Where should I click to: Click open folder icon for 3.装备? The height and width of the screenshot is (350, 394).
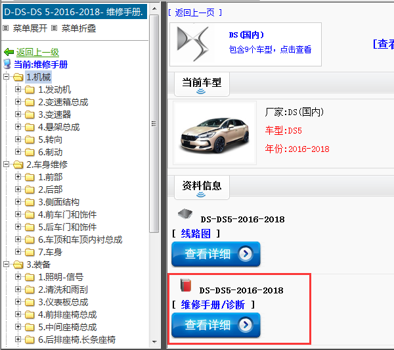18,264
